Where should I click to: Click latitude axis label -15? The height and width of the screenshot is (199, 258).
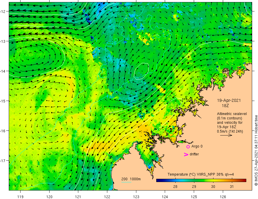[x=3, y=101]
